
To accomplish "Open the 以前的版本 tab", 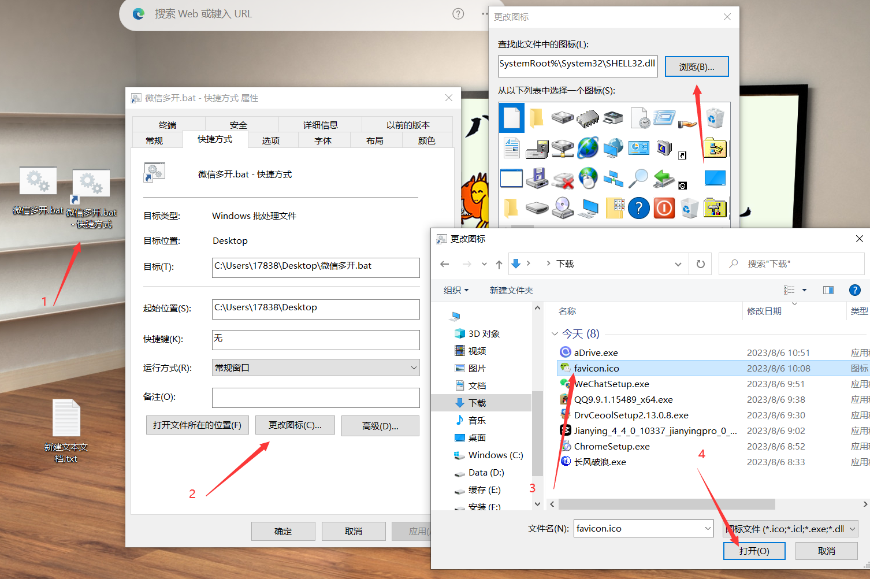I will click(408, 125).
